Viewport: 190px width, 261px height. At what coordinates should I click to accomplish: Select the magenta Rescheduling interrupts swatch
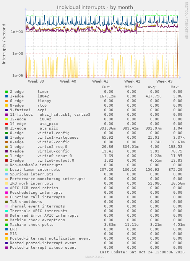coord(6,193)
